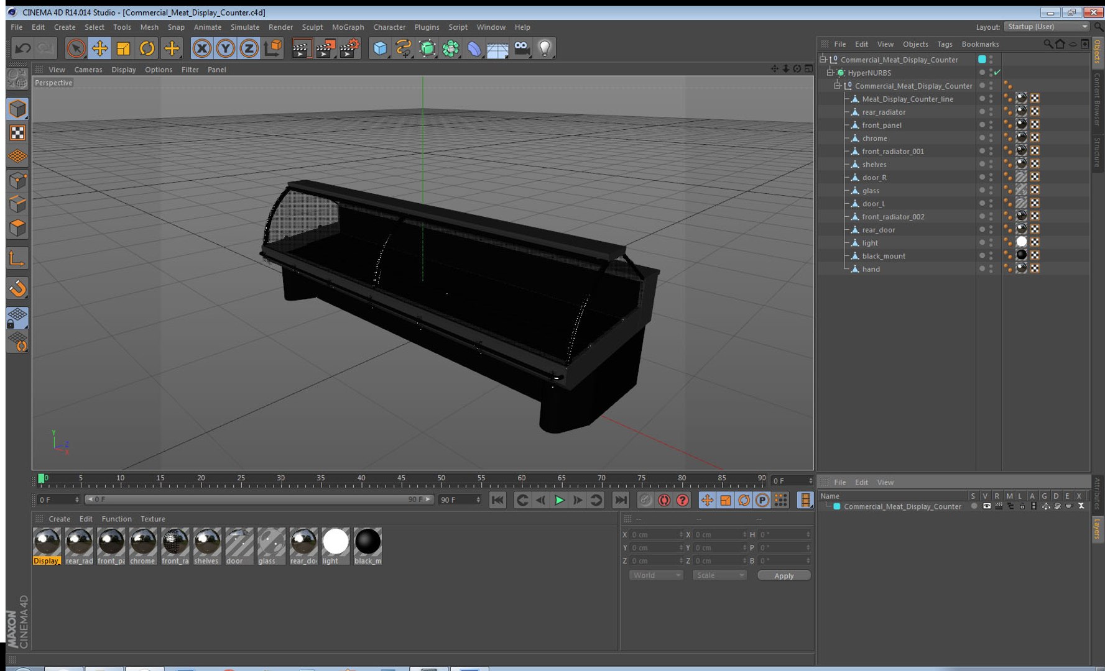Open the MoGraph menu
Viewport: 1105px width, 671px height.
(x=348, y=27)
